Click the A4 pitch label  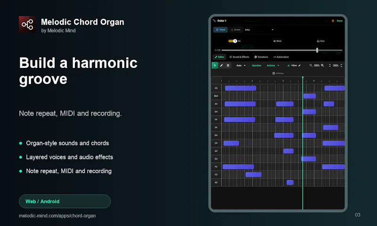(x=216, y=104)
